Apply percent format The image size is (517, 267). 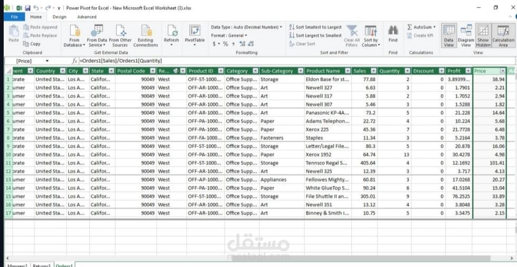point(226,44)
